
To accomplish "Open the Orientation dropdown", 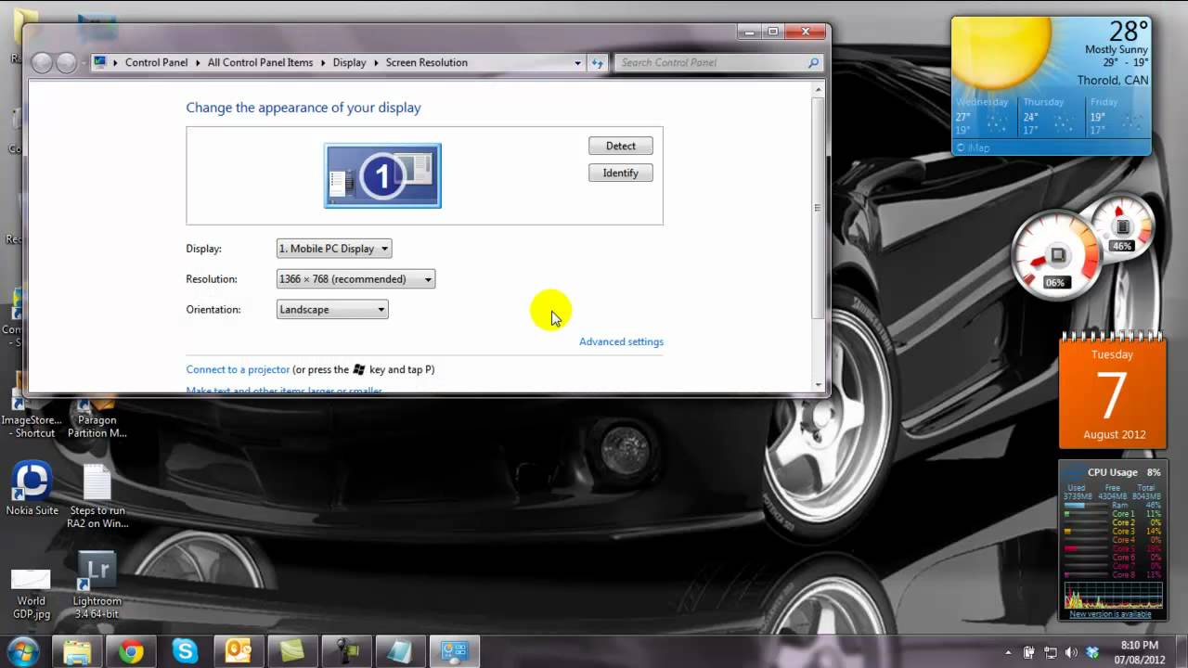I will click(x=332, y=310).
